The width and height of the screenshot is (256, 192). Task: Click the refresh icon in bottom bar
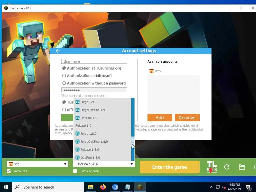(227, 167)
